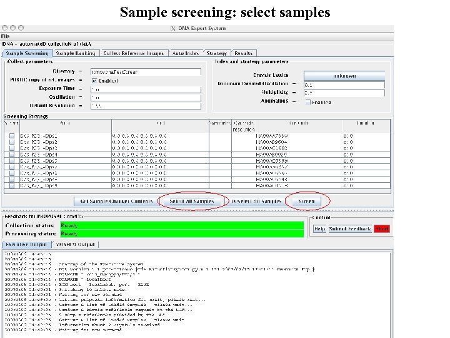Screen dimensions: 450x338
Task: Select the Dps2 sample name cell
Action: point(66,142)
